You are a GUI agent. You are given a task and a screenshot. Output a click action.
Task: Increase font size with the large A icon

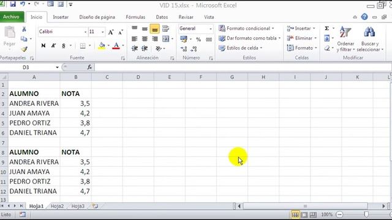111,32
